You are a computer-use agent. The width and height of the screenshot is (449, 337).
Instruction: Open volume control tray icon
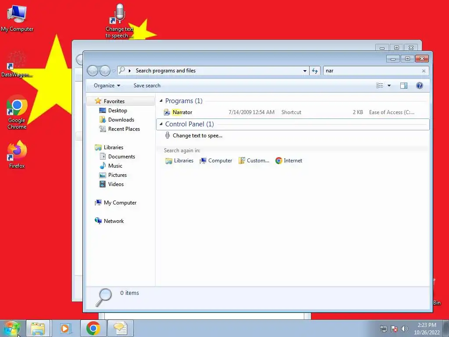(404, 329)
